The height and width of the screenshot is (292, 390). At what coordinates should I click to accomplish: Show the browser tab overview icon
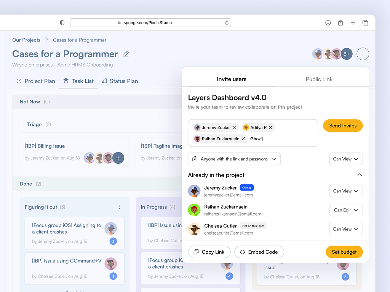[365, 22]
